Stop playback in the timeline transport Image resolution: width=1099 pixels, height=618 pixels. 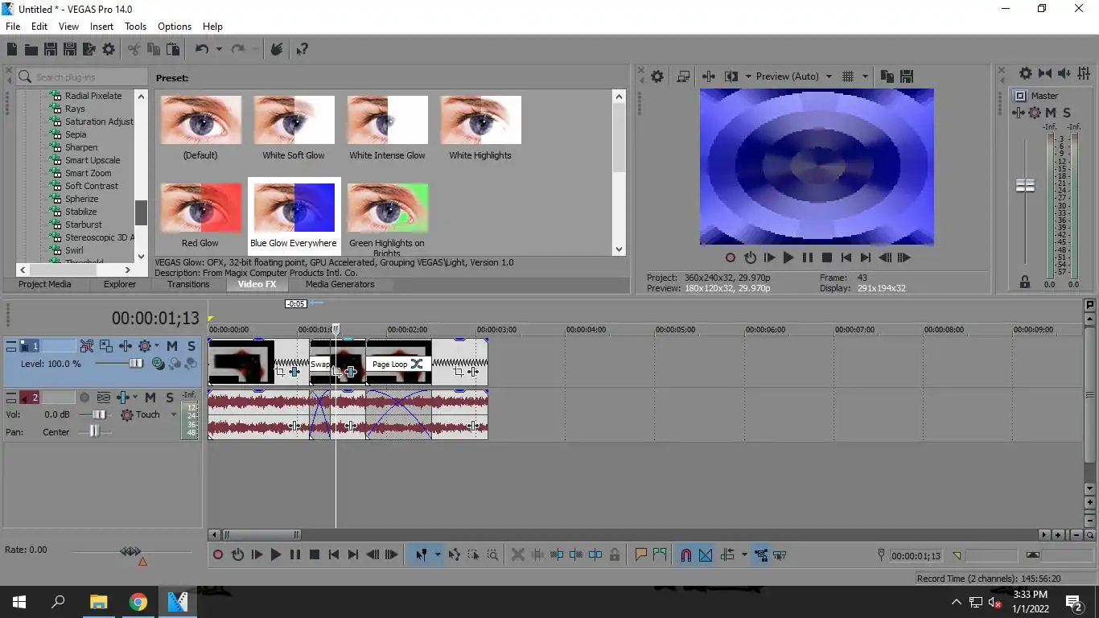coord(315,554)
